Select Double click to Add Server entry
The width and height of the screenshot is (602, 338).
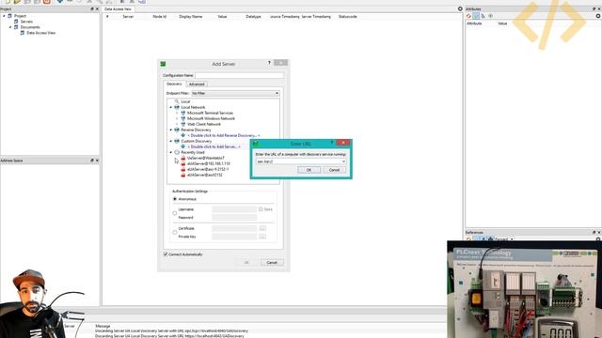click(x=214, y=146)
